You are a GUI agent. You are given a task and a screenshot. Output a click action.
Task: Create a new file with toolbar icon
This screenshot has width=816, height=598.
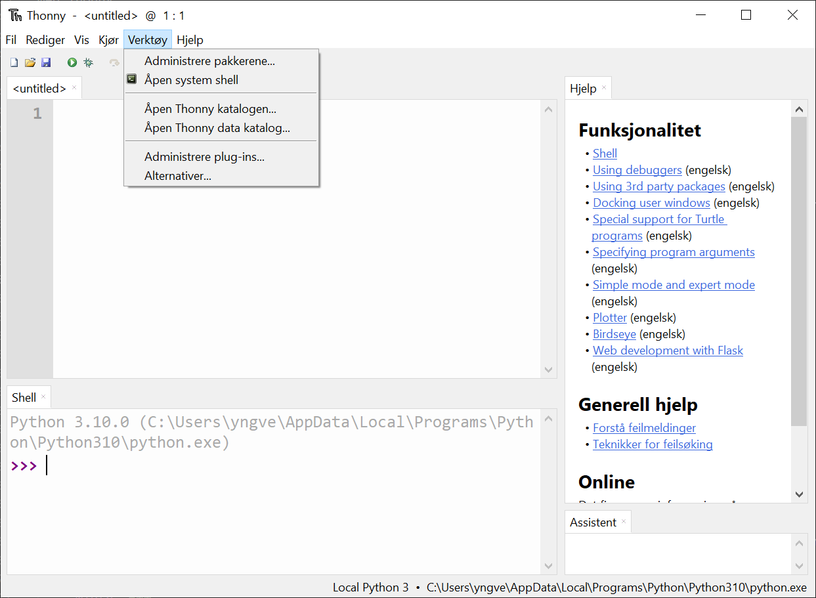(14, 62)
